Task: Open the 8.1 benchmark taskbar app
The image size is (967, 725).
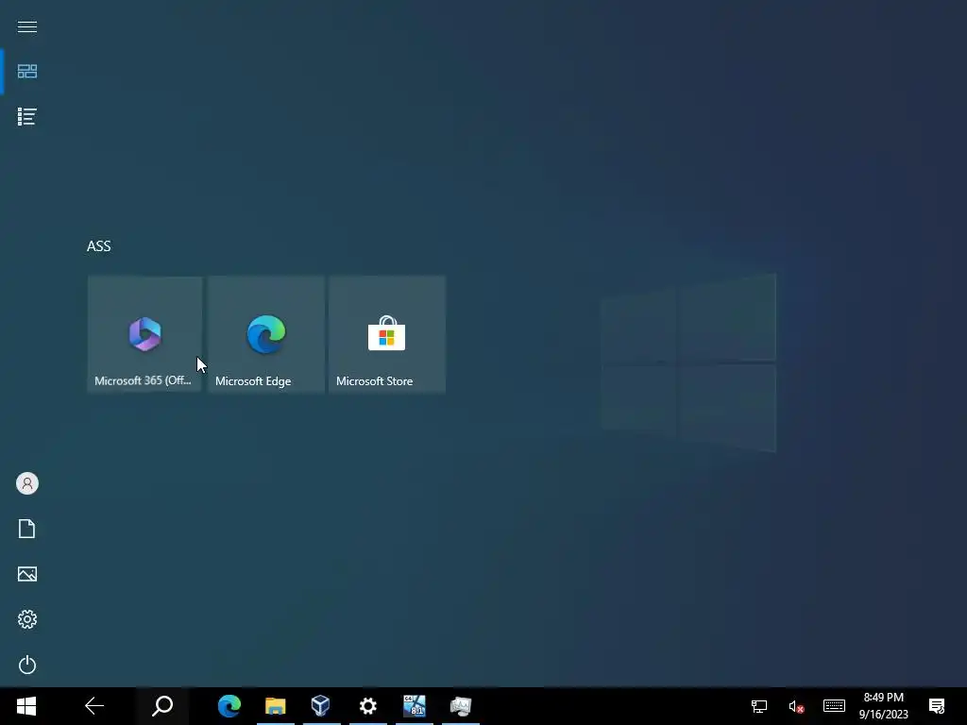Action: coord(414,706)
